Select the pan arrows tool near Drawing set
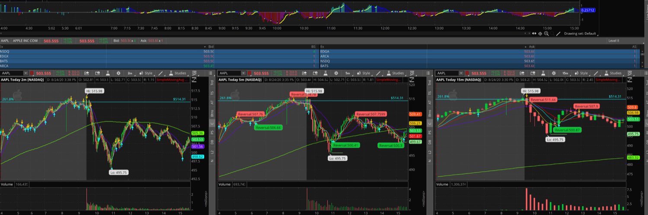 coord(534,34)
